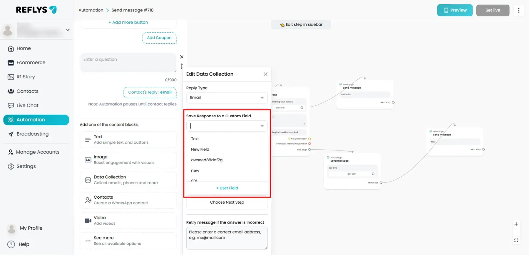Click the Home icon in sidebar

11,49
